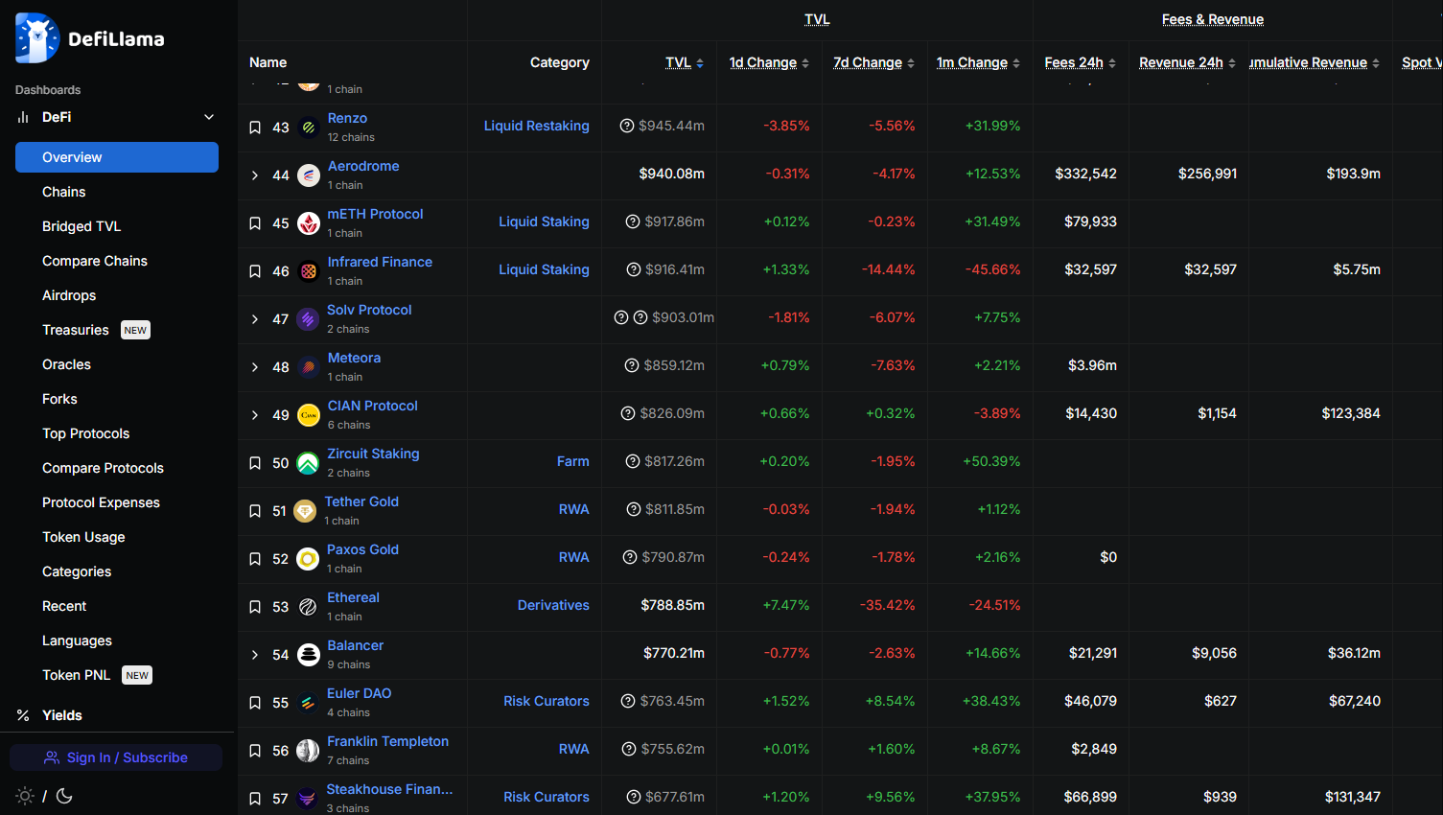Click the TVL info icon for Tether Gold

pos(634,509)
